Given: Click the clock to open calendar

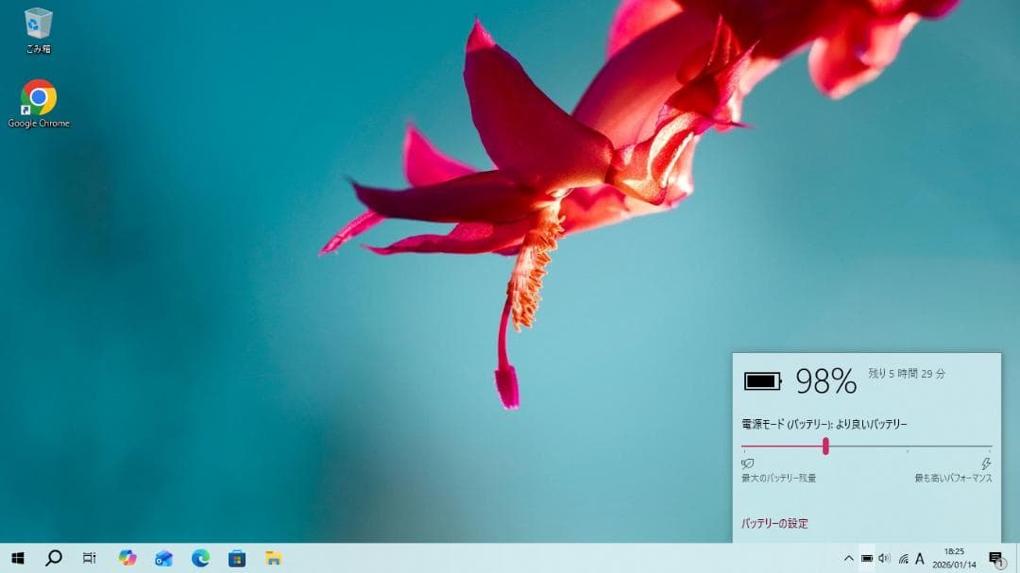Looking at the screenshot, I should pyautogui.click(x=954, y=559).
